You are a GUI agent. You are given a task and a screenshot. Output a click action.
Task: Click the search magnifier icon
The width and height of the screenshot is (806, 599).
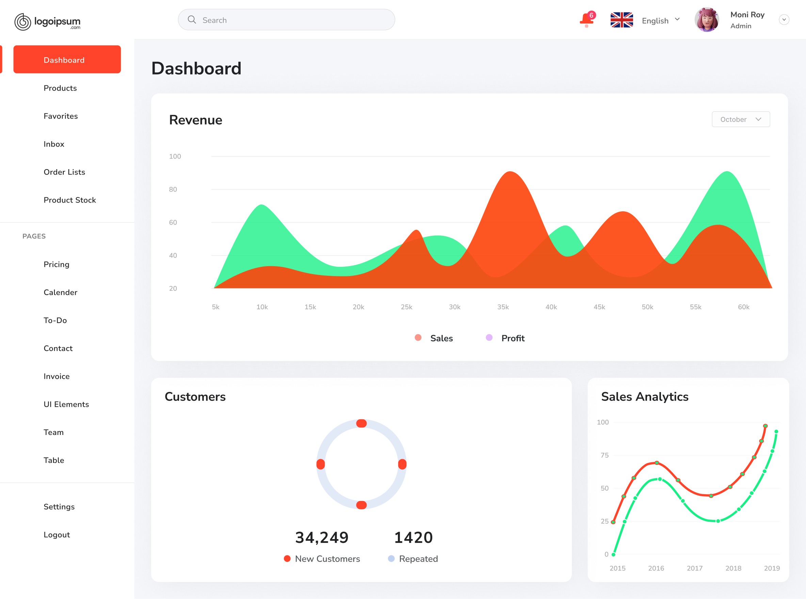(192, 20)
